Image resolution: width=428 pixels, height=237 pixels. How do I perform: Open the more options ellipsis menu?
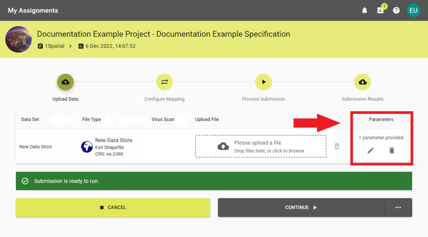(x=398, y=207)
